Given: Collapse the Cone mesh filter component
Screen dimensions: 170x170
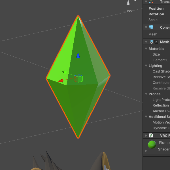Looking at the screenshot, I should 146,27.
